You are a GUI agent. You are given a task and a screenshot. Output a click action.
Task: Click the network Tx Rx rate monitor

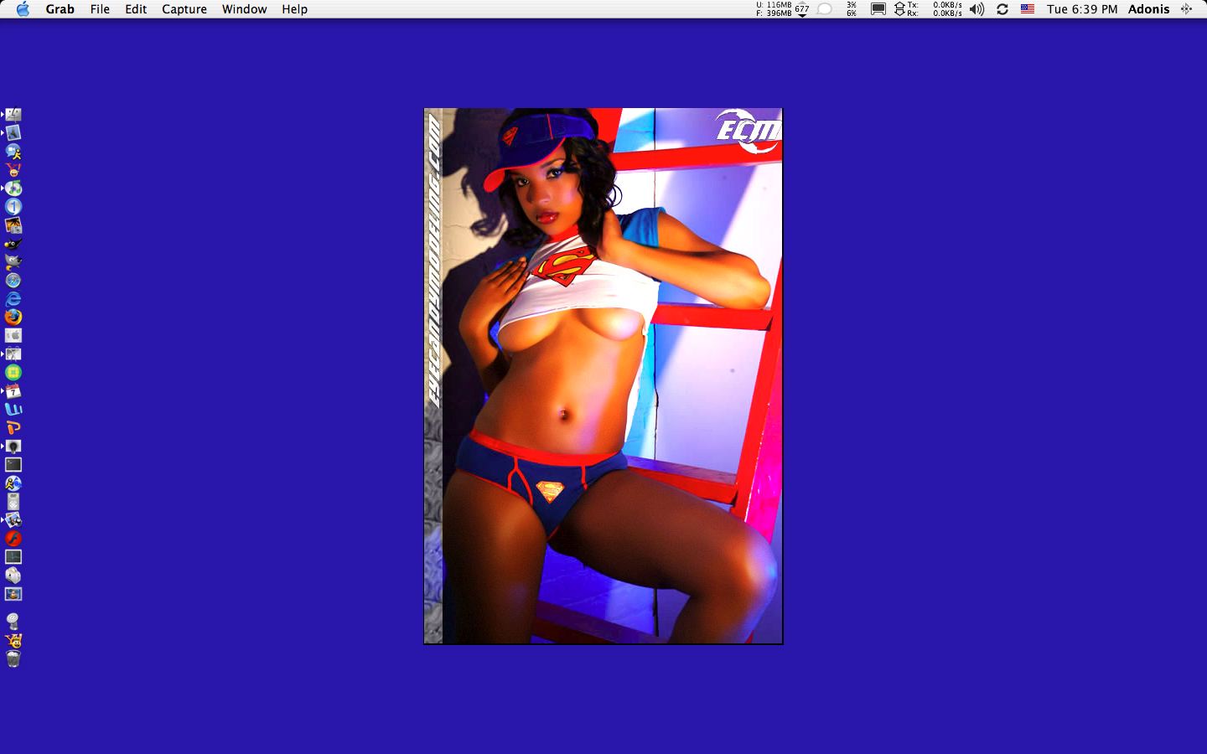click(x=928, y=9)
